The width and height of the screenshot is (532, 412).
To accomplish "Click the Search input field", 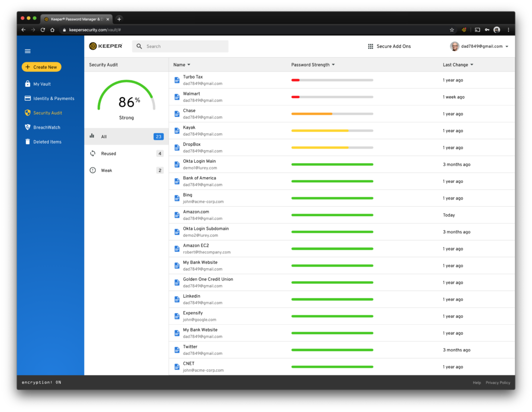I will 180,46.
